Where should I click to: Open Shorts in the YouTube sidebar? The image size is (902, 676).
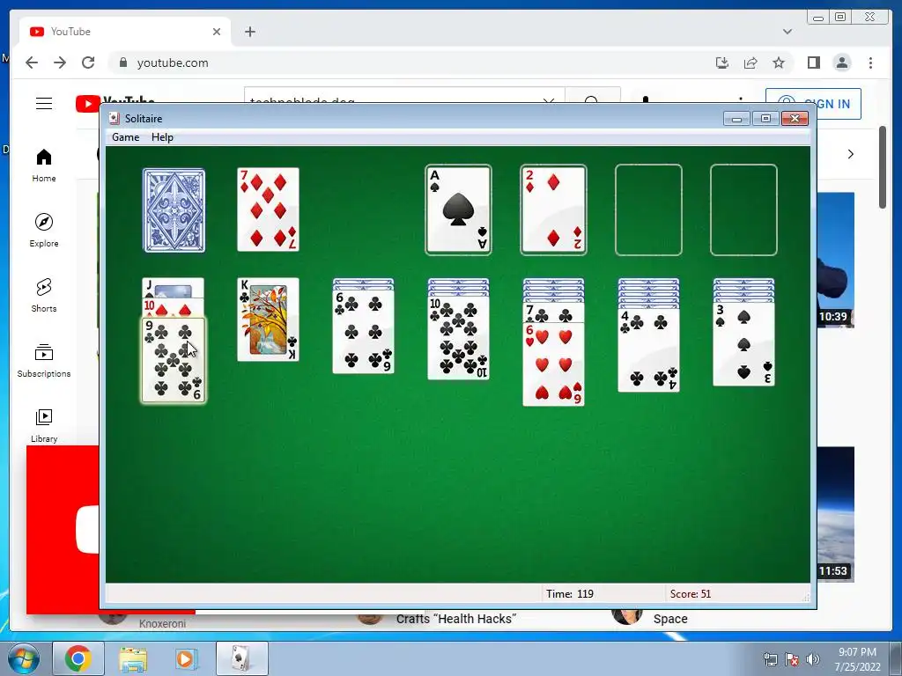point(44,296)
